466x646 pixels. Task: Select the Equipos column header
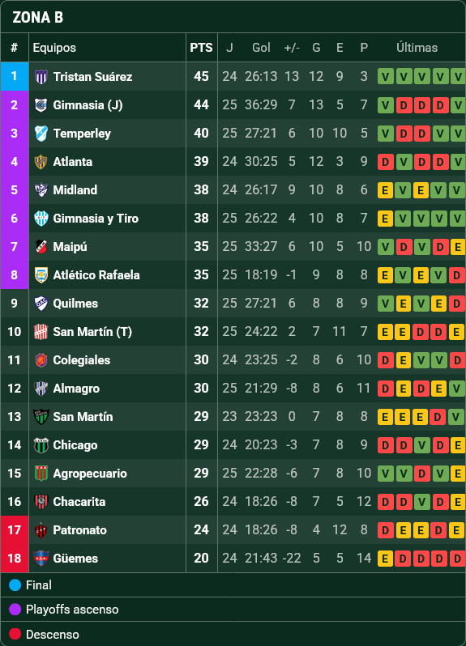tap(54, 48)
